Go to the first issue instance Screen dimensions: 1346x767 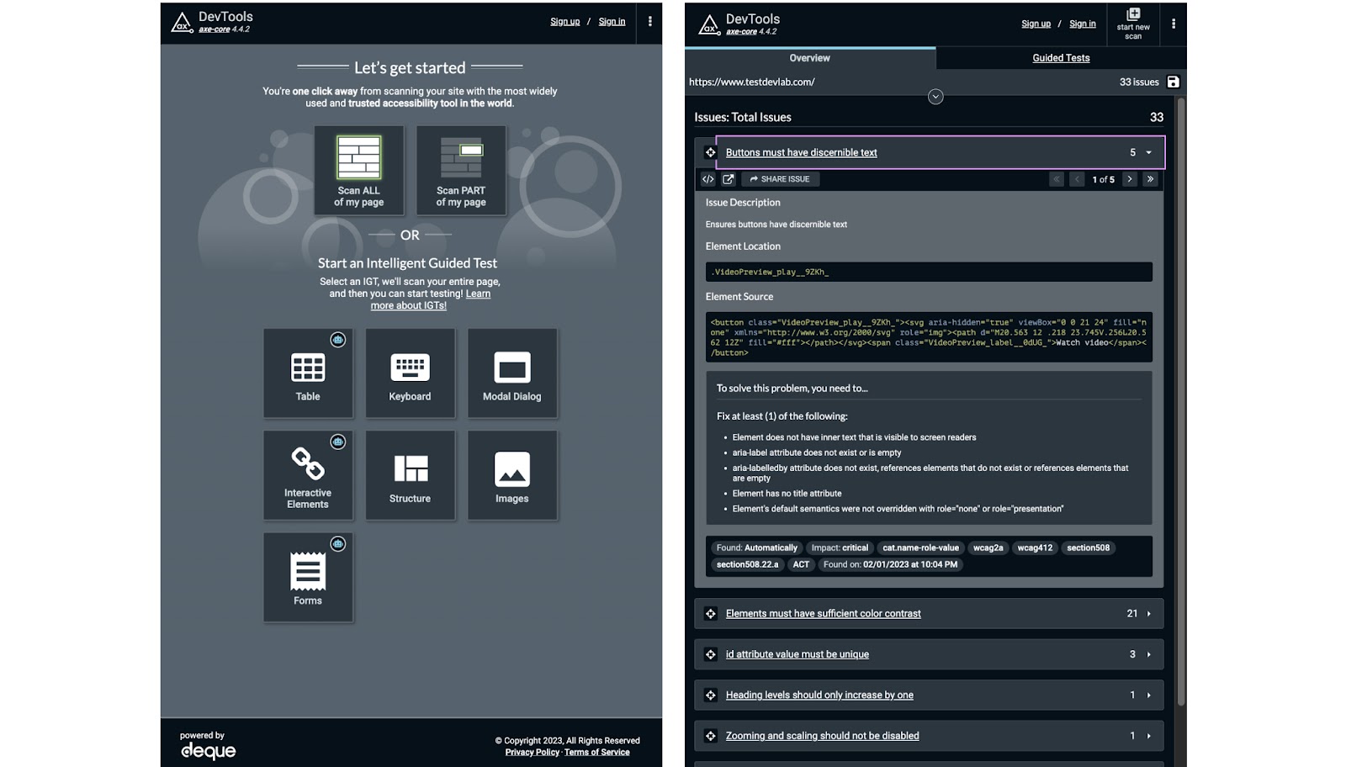1057,179
